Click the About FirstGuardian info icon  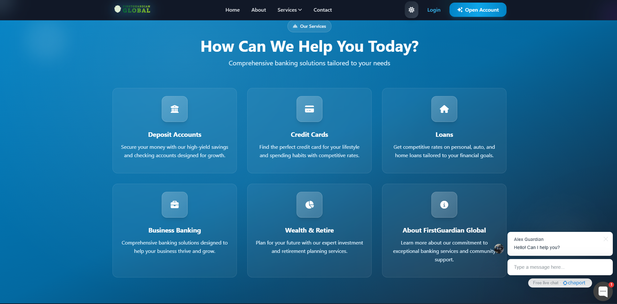[444, 205]
